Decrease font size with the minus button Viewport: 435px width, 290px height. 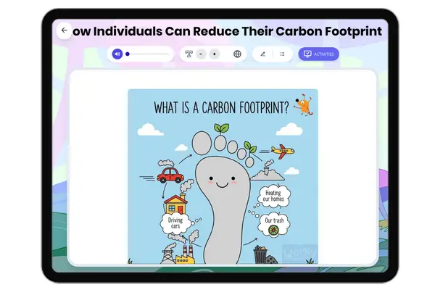click(202, 54)
